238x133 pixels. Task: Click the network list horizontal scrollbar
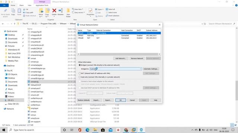click(119, 54)
